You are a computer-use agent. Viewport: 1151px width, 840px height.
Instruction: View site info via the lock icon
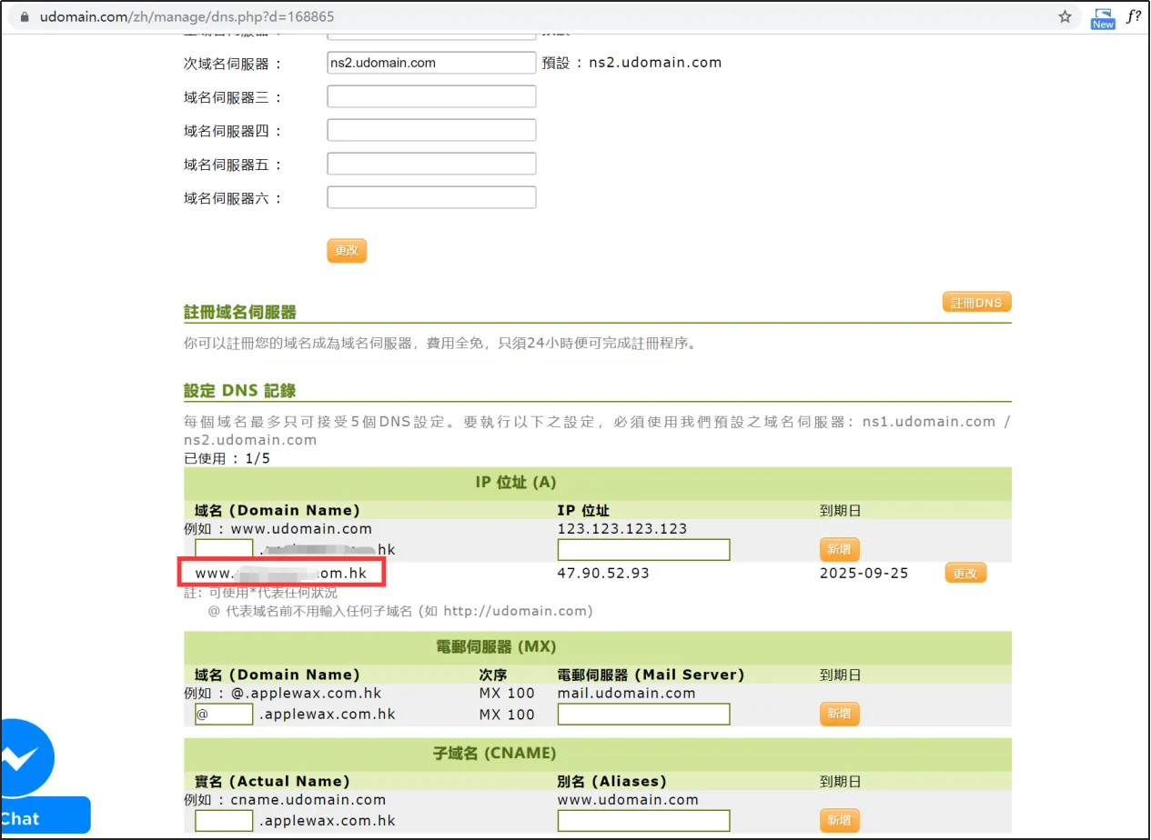[24, 17]
